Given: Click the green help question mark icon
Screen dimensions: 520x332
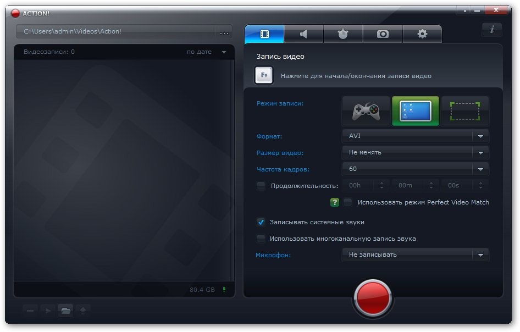Looking at the screenshot, I should (x=335, y=202).
